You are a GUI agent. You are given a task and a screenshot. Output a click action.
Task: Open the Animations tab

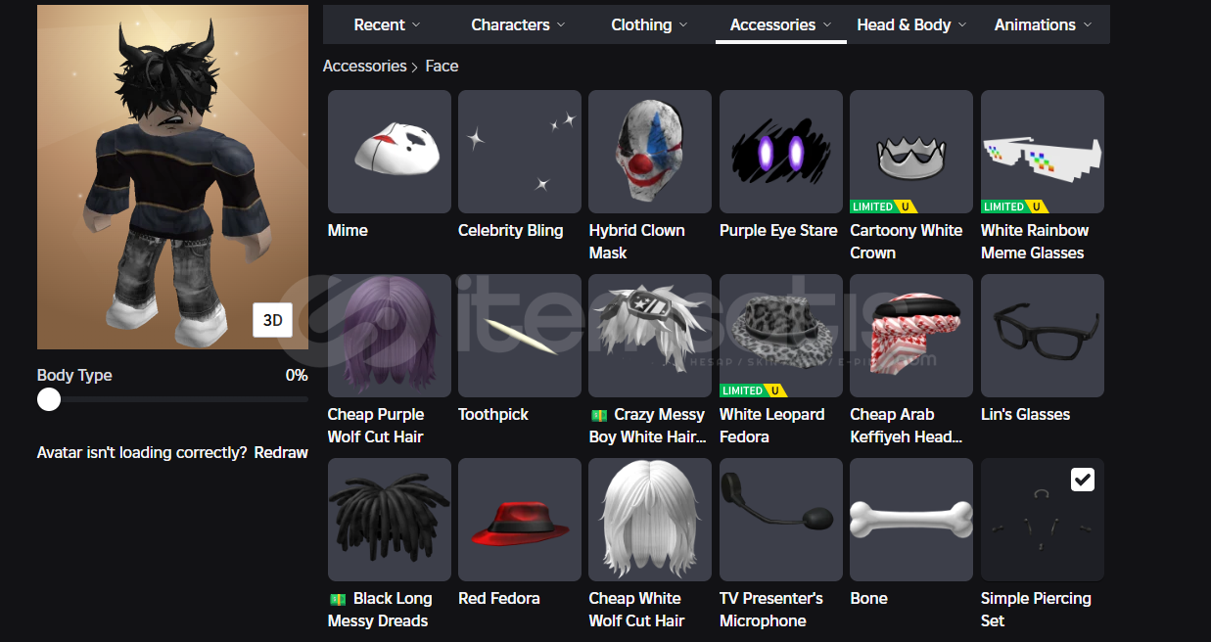pyautogui.click(x=1043, y=24)
